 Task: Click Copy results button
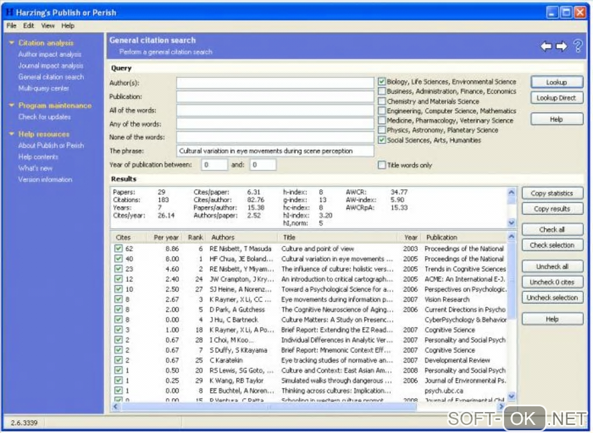tap(552, 209)
